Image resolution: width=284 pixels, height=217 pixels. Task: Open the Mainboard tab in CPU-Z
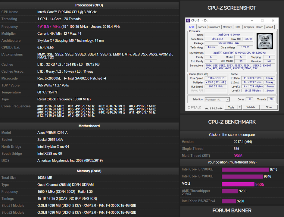(214, 27)
